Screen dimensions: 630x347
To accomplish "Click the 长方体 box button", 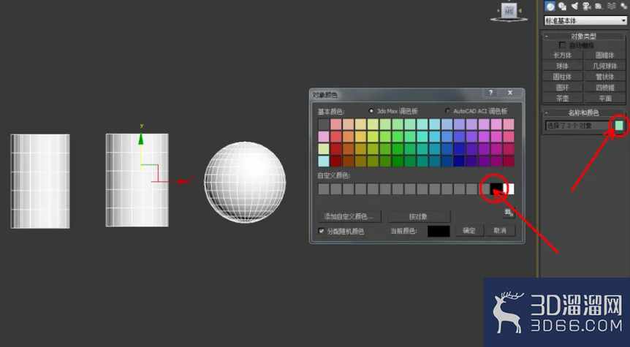I will tap(563, 56).
